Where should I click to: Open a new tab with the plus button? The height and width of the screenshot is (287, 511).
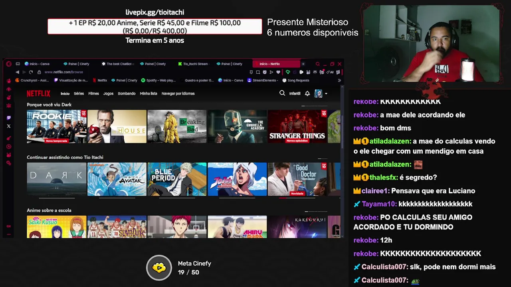click(x=303, y=64)
